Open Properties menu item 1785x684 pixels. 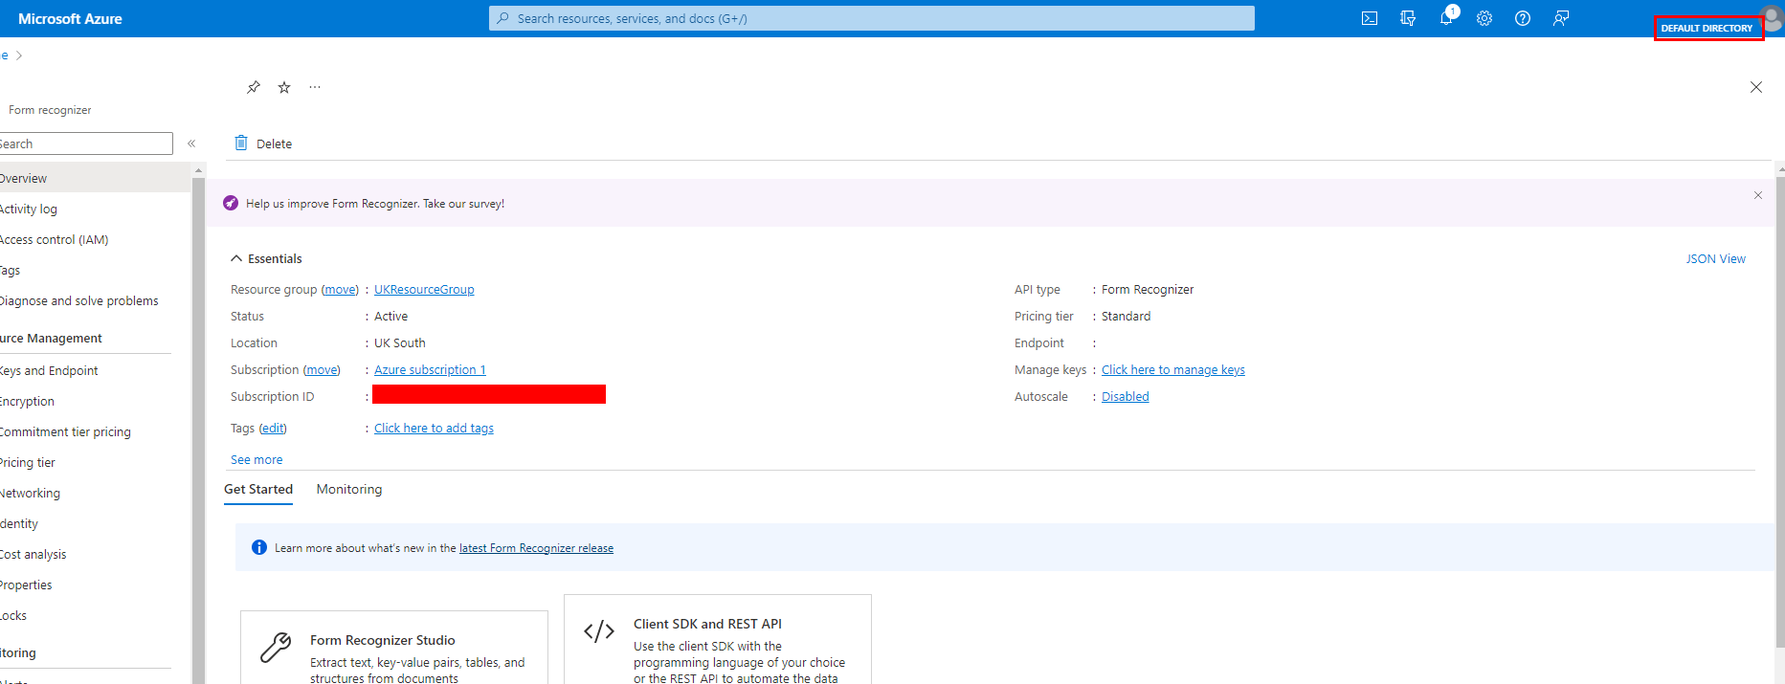coord(96,585)
